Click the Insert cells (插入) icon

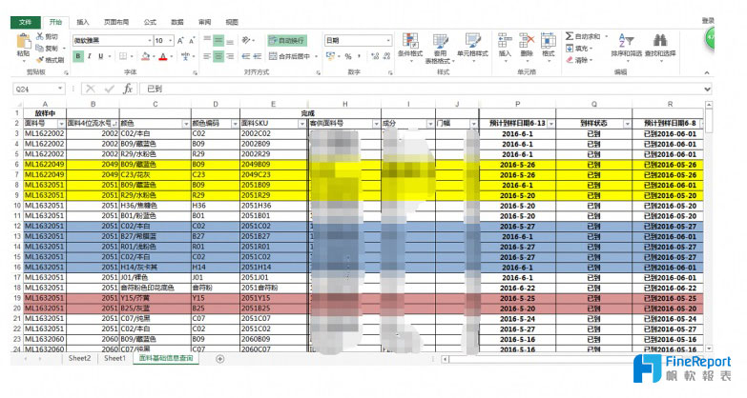(x=505, y=40)
